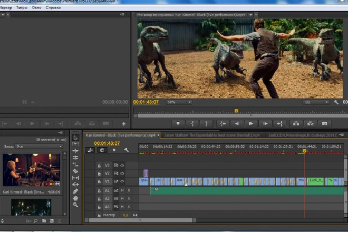
Task: Toggle Snap magnet in the timeline
Action: (x=102, y=150)
